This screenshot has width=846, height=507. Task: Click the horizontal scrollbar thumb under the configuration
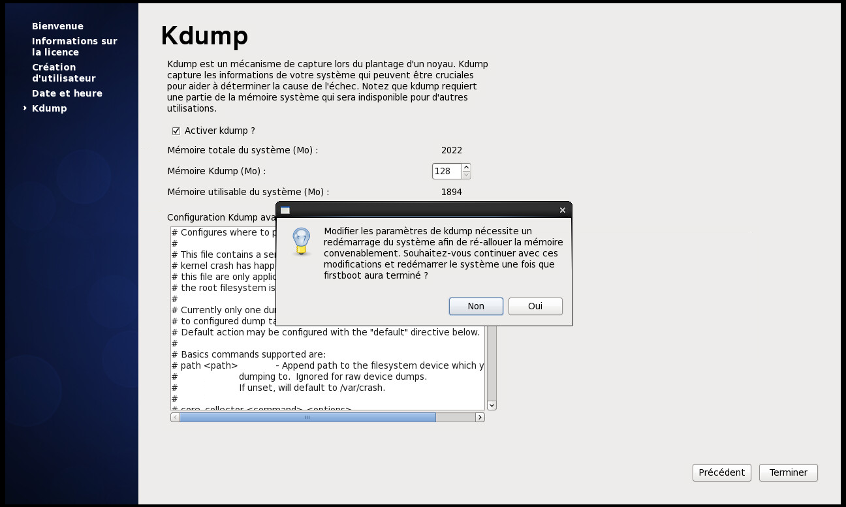pos(307,417)
